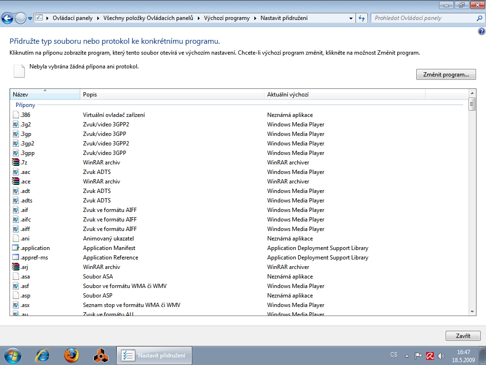
Task: Click the back navigation arrow button
Action: [x=8, y=19]
